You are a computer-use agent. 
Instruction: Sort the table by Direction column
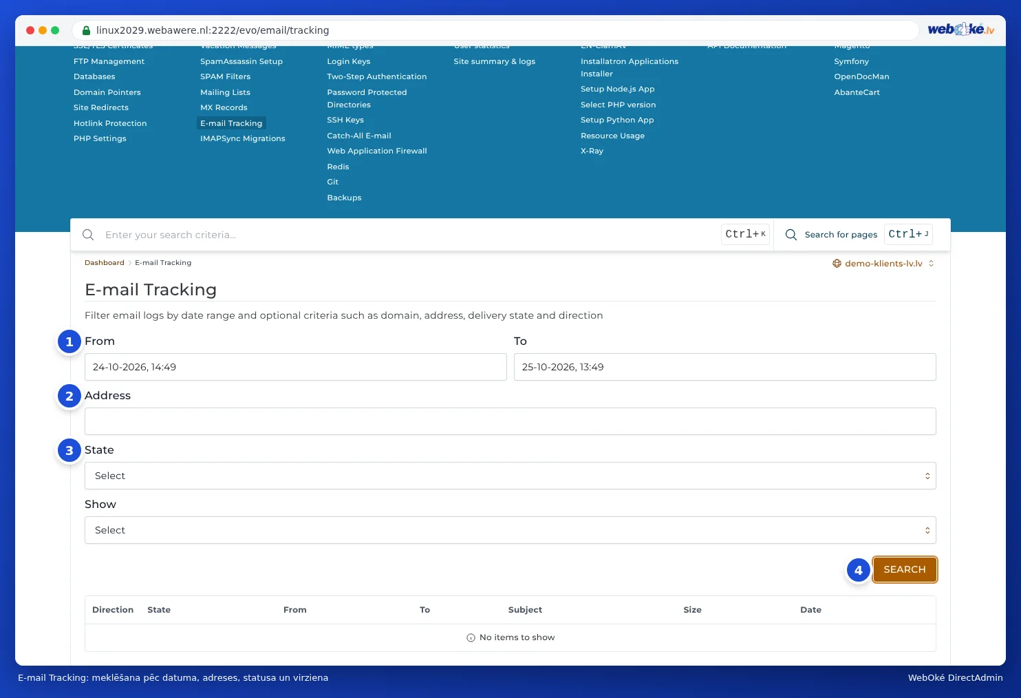(113, 610)
